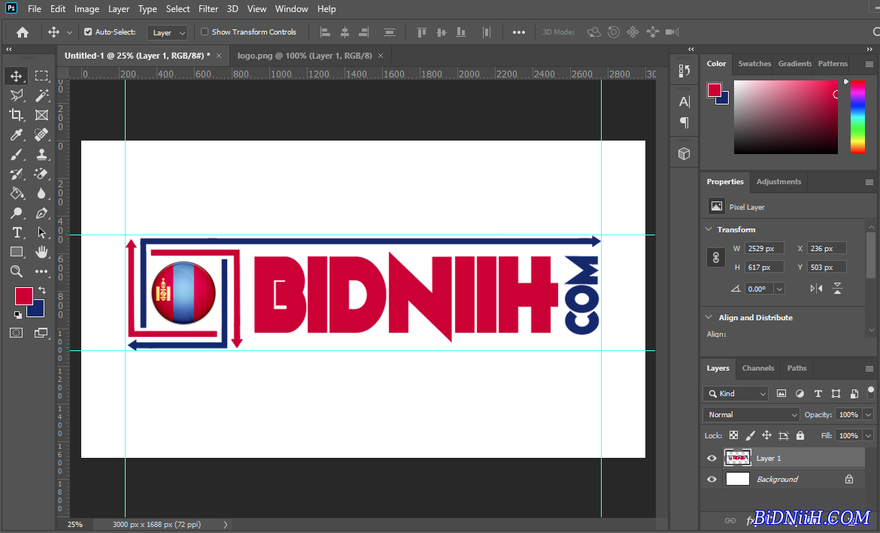Open the rotation angle dropdown
The width and height of the screenshot is (880, 533).
tap(779, 289)
